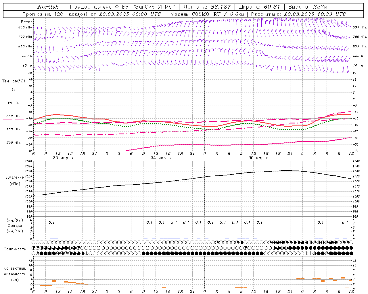The image size is (368, 294).
Task: Click the "Norilsk" station name in header
Action: pyautogui.click(x=48, y=7)
